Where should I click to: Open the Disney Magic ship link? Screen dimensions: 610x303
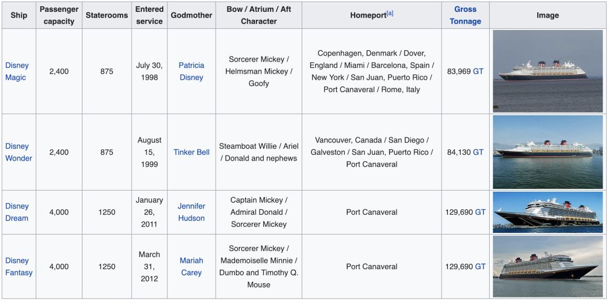(x=17, y=71)
